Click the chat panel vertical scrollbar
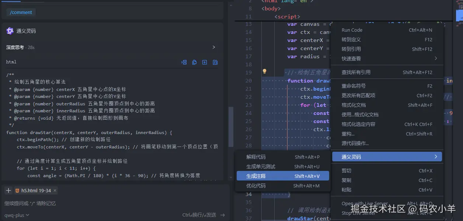463x221 pixels. (x=231, y=126)
